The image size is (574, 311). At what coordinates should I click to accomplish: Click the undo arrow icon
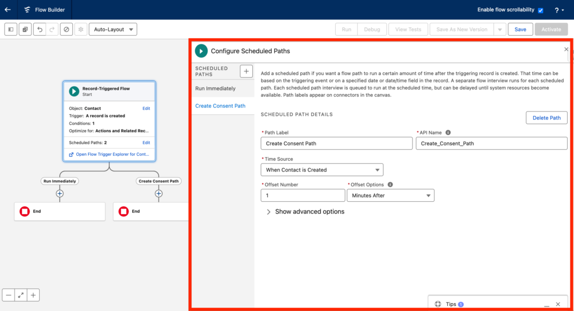40,29
